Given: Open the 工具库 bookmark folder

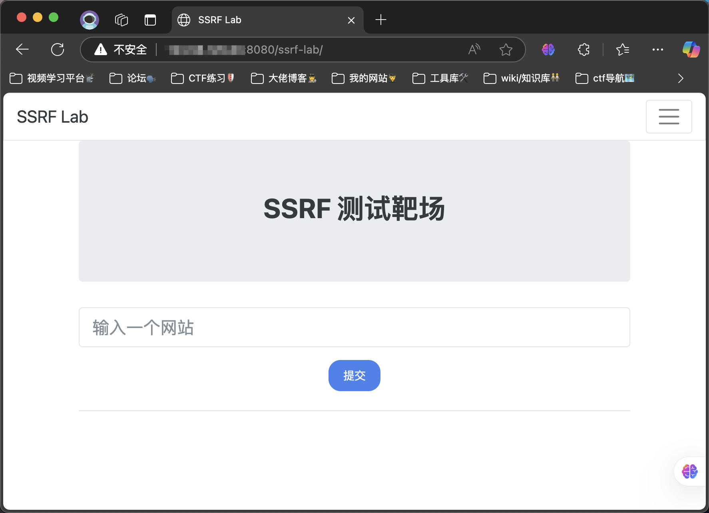Looking at the screenshot, I should pos(440,78).
